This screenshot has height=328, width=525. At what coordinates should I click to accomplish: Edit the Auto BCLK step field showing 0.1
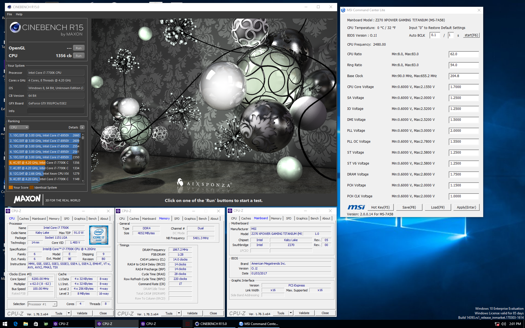[x=435, y=35]
